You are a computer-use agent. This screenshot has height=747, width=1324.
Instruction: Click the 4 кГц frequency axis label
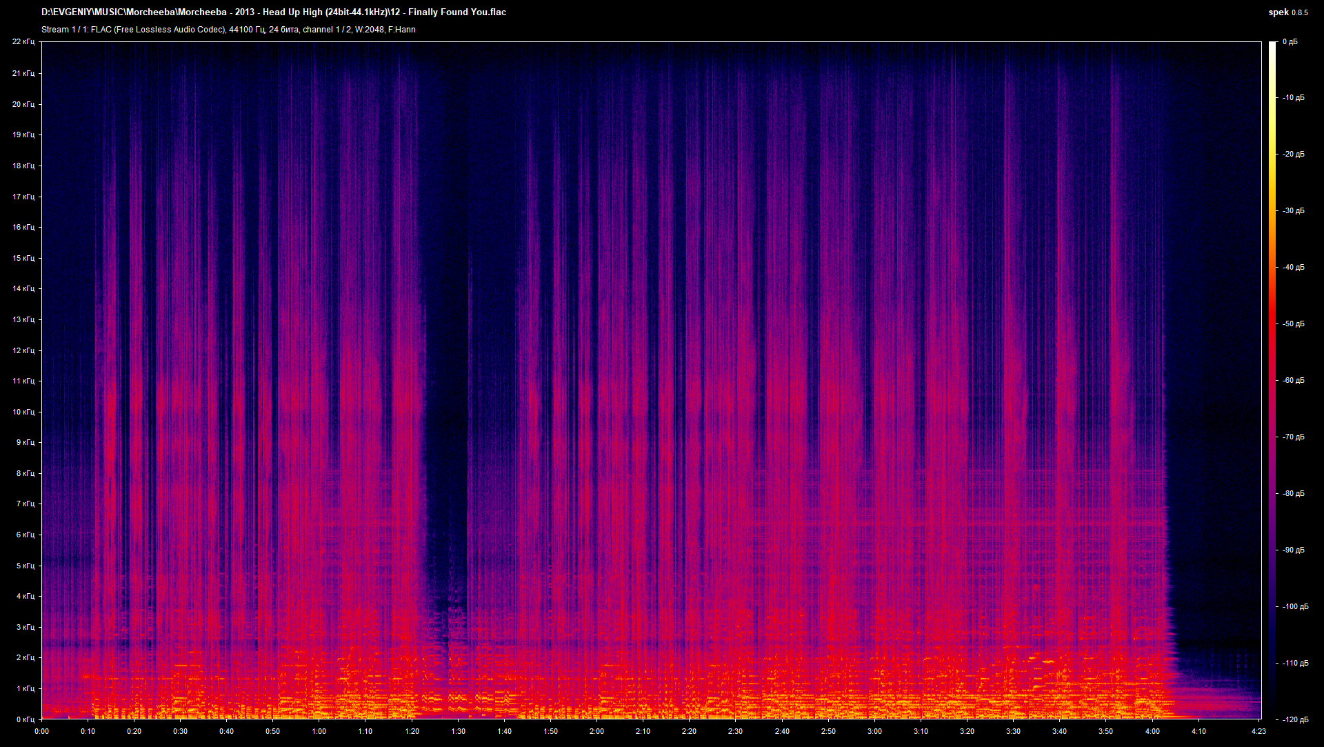tap(26, 596)
